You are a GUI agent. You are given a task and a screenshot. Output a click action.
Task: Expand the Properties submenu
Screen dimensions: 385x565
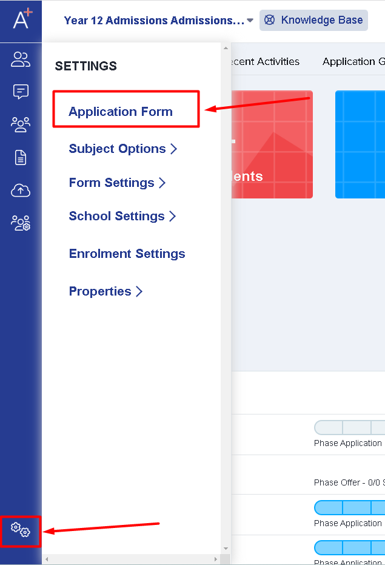click(x=105, y=291)
